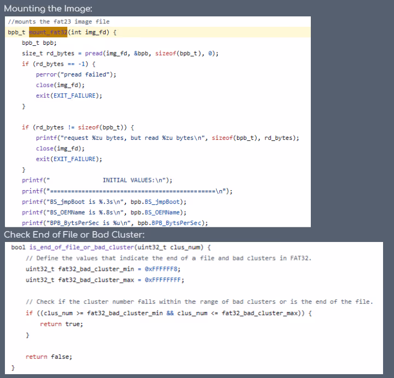Click the BS_OEMName printf statement
The height and width of the screenshot is (378, 394).
pos(104,212)
